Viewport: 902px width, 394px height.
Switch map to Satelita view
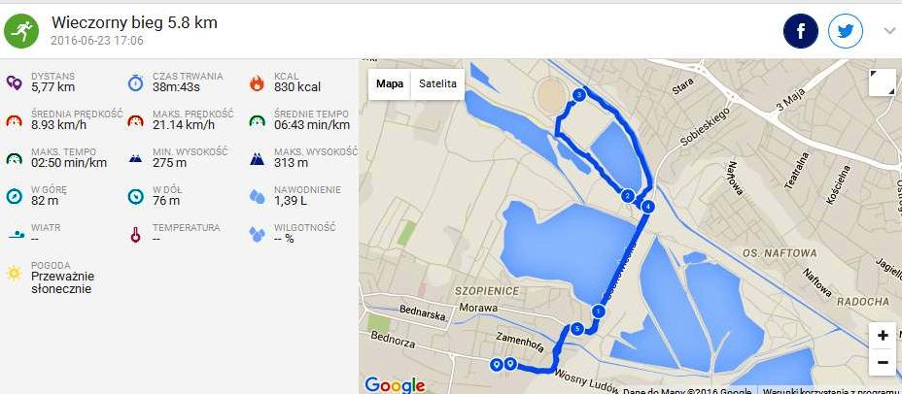[437, 83]
